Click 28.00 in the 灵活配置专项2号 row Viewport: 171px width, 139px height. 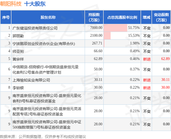click(x=98, y=111)
